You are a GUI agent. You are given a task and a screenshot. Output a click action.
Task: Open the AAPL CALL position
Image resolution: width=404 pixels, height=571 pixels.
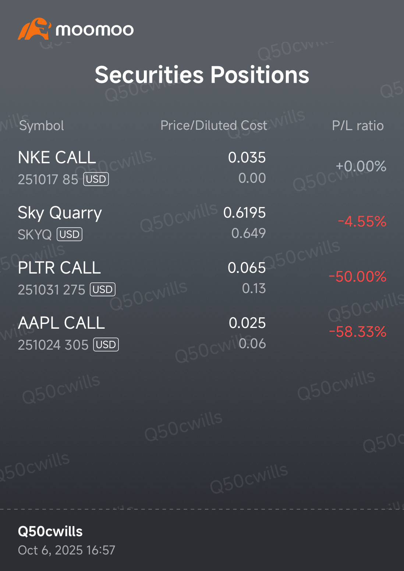pos(61,323)
